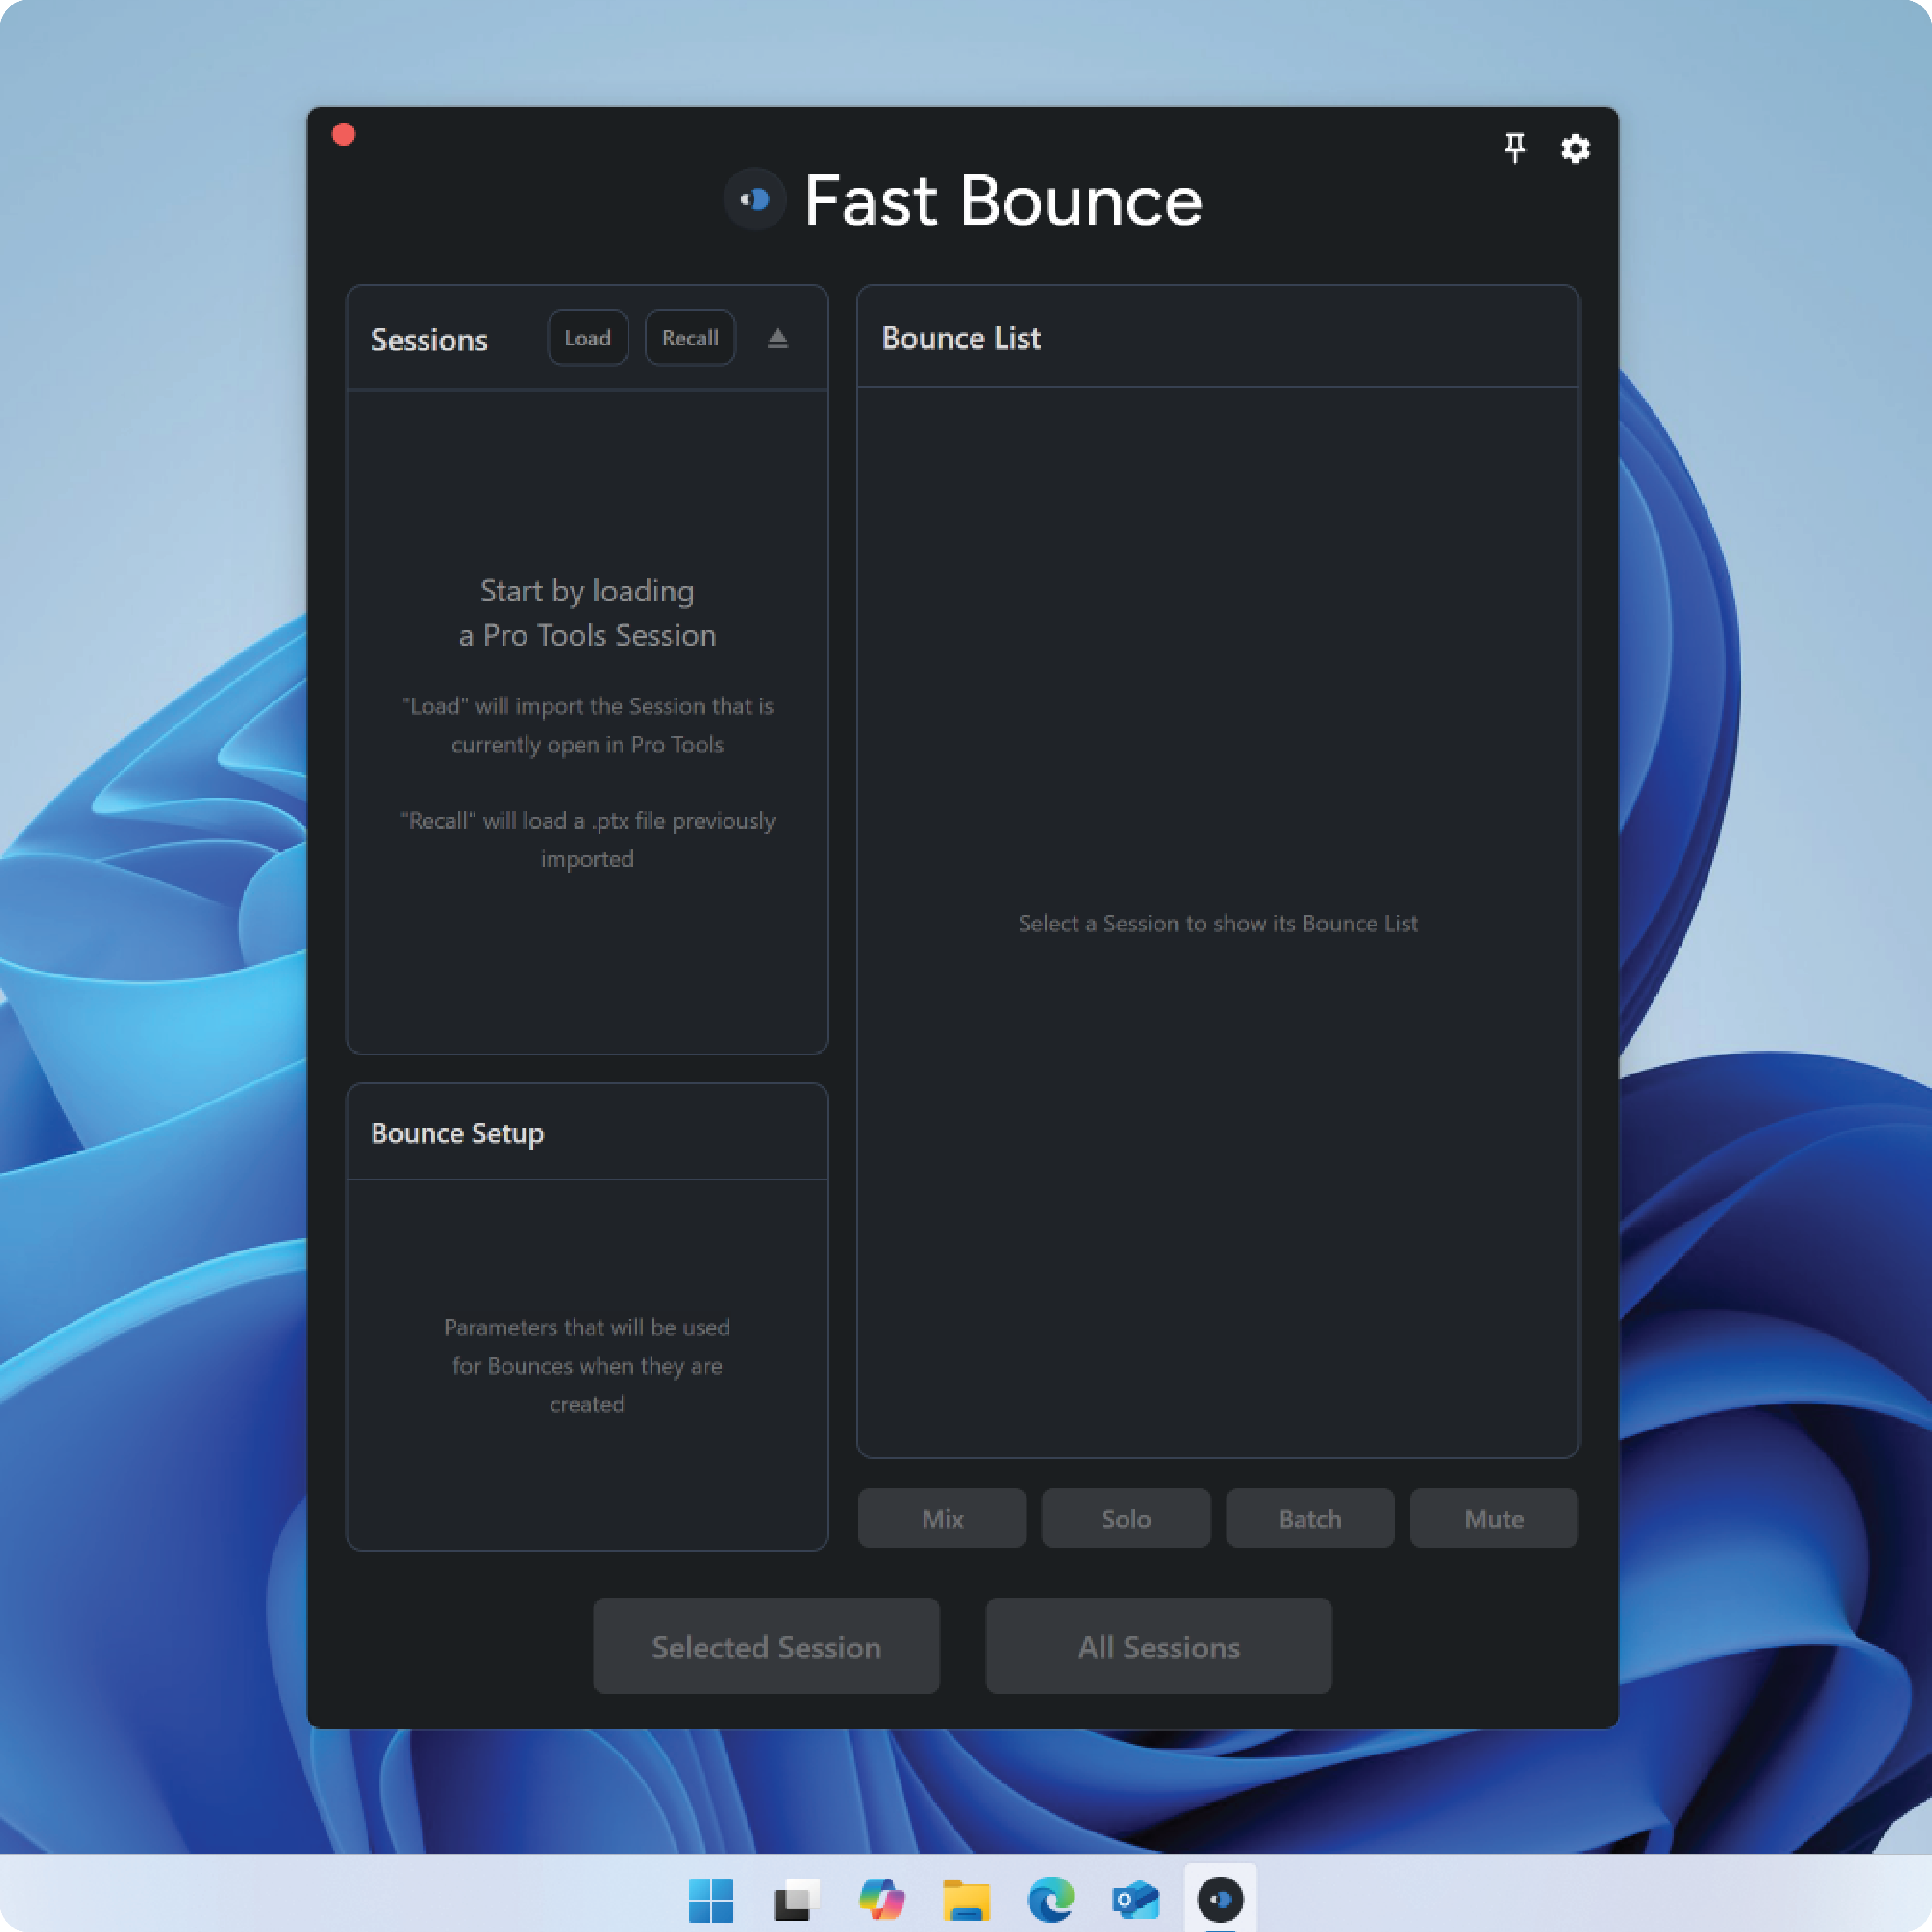Launch Copilot from the taskbar
This screenshot has height=1932, width=1932.
tap(881, 1899)
